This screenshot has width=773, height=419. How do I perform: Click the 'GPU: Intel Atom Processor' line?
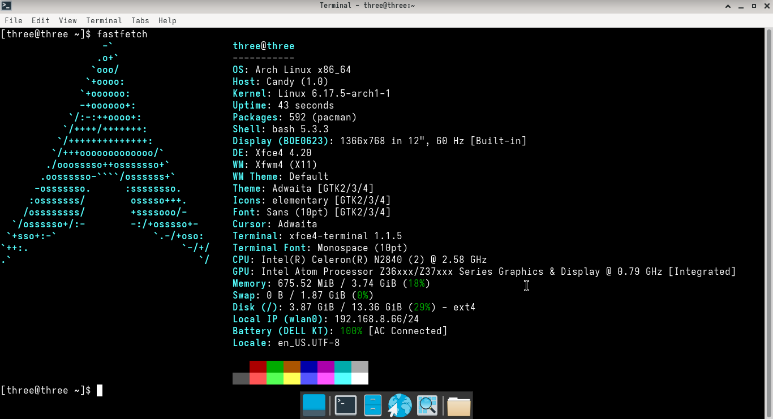pyautogui.click(x=484, y=271)
